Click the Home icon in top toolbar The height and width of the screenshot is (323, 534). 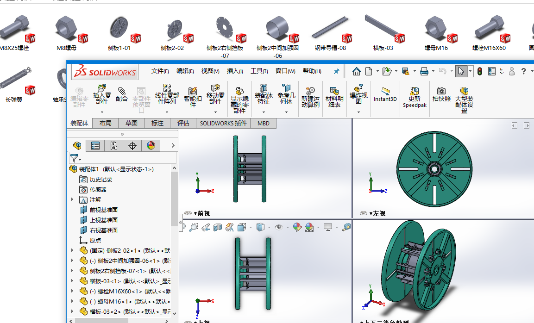(x=356, y=71)
